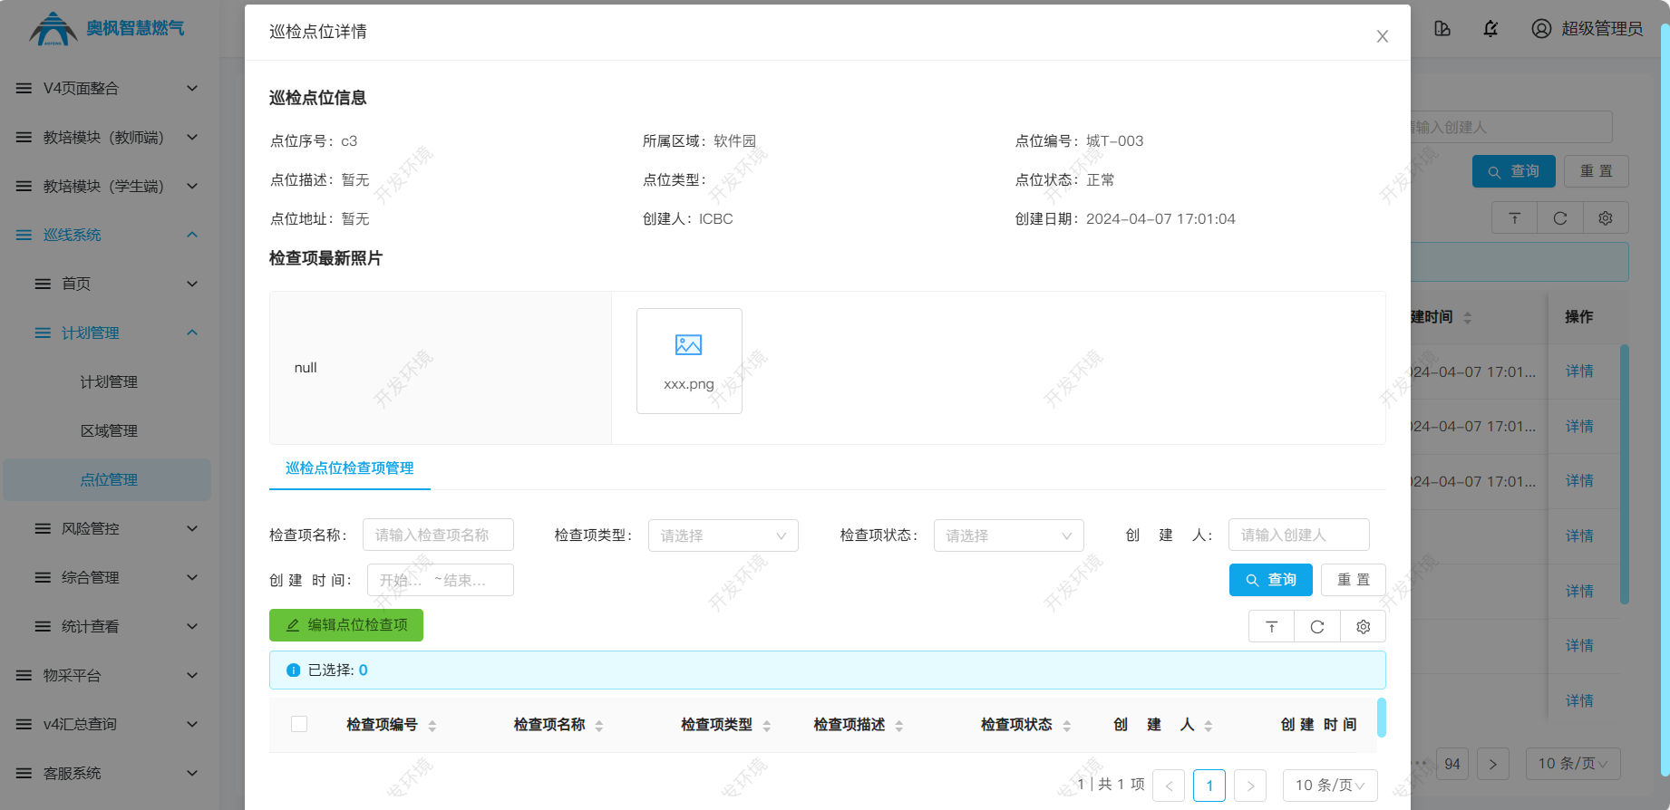
Task: Go to next page in dialog pagination
Action: point(1250,786)
